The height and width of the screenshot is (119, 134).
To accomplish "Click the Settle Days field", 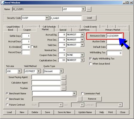I will (x=26, y=36).
